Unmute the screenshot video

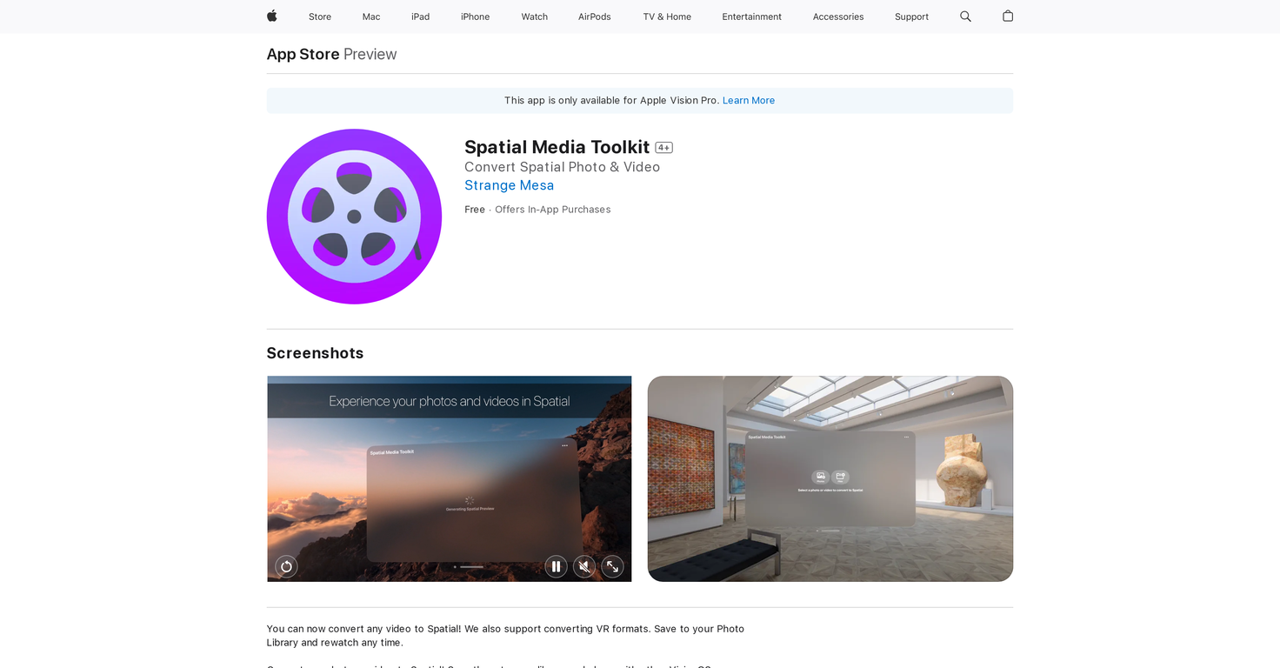pos(583,566)
